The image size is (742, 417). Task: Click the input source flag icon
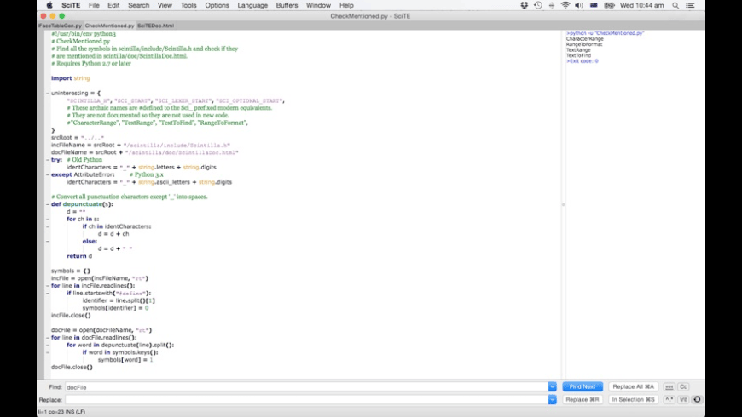[594, 5]
